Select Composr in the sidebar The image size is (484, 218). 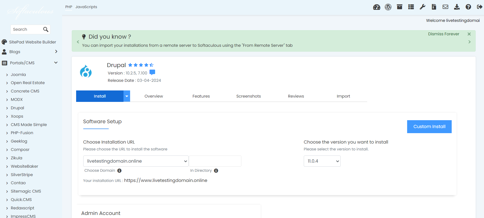click(x=20, y=150)
